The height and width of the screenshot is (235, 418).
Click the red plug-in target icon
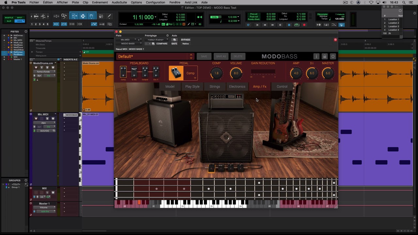pyautogui.click(x=335, y=40)
